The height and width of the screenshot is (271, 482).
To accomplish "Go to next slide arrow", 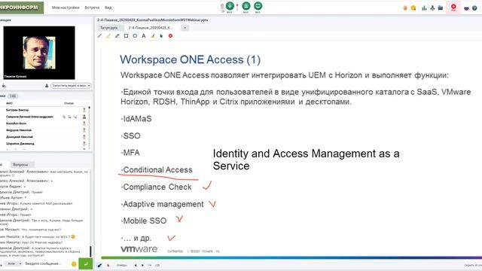I will pos(142,265).
